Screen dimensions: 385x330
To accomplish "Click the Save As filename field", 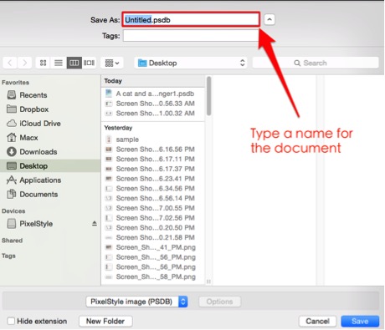I will pos(191,19).
